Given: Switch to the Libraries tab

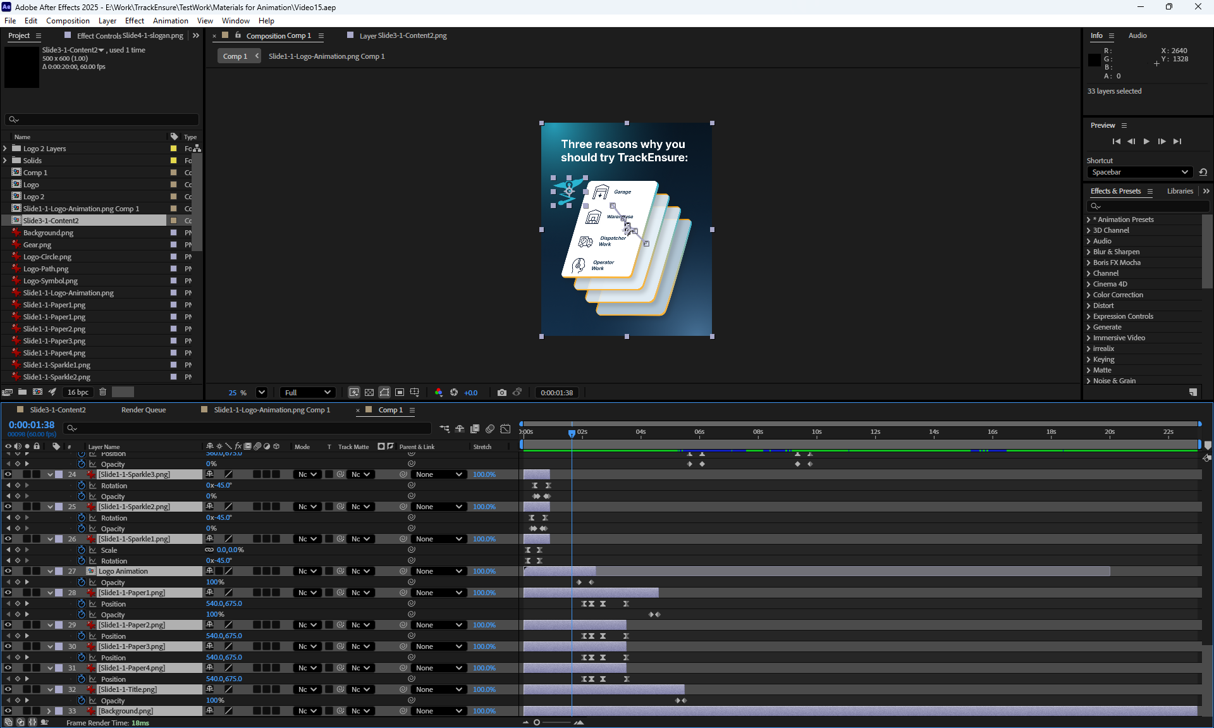Looking at the screenshot, I should (1180, 191).
